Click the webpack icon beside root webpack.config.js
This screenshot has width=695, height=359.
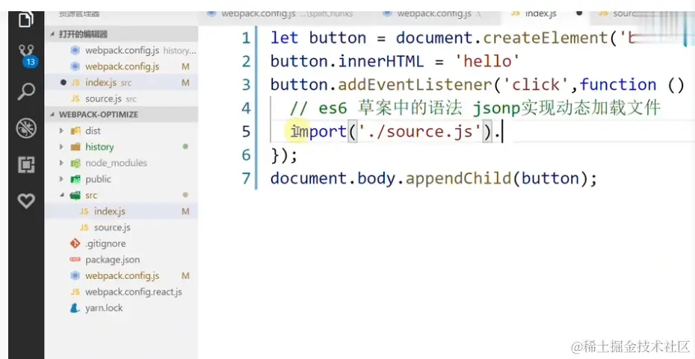click(x=75, y=275)
